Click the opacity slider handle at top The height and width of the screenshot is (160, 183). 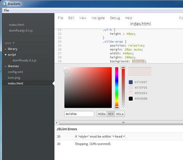123,67
